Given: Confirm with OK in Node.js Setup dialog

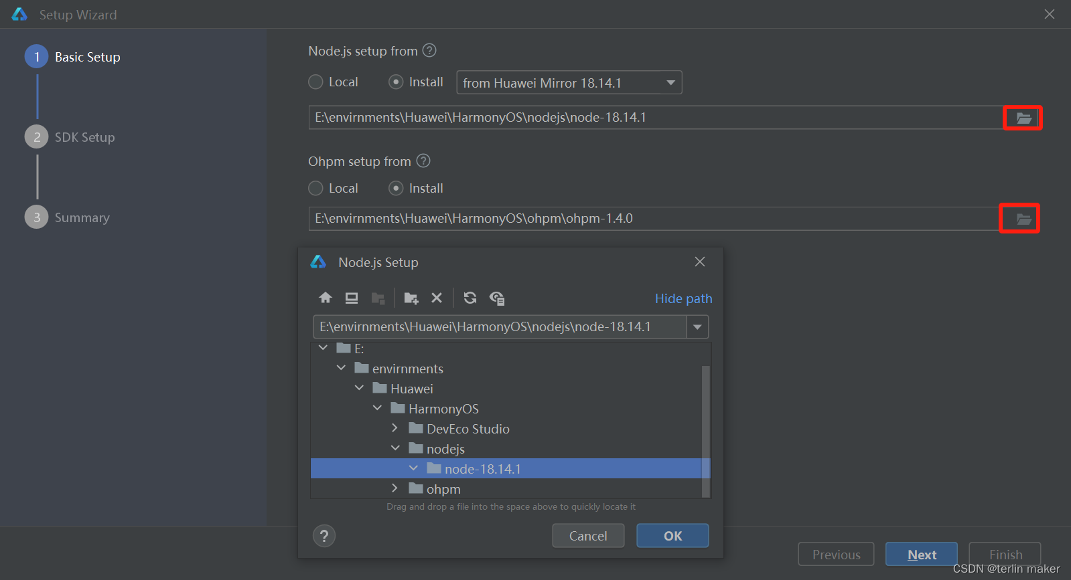Looking at the screenshot, I should 672,536.
